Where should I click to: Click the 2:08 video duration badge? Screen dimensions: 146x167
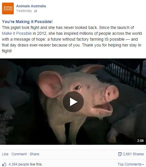tap(140, 141)
